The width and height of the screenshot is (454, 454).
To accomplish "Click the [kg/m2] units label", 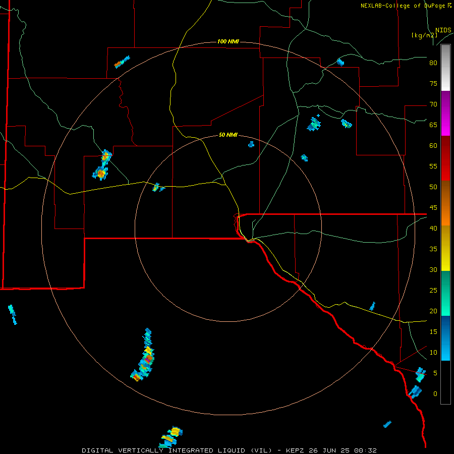I will click(424, 35).
